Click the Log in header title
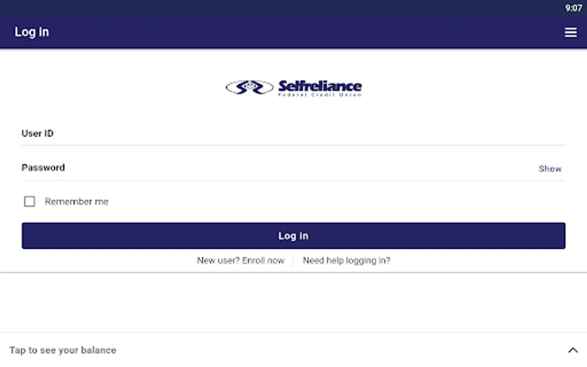Viewport: 587px width, 367px height. pos(32,32)
